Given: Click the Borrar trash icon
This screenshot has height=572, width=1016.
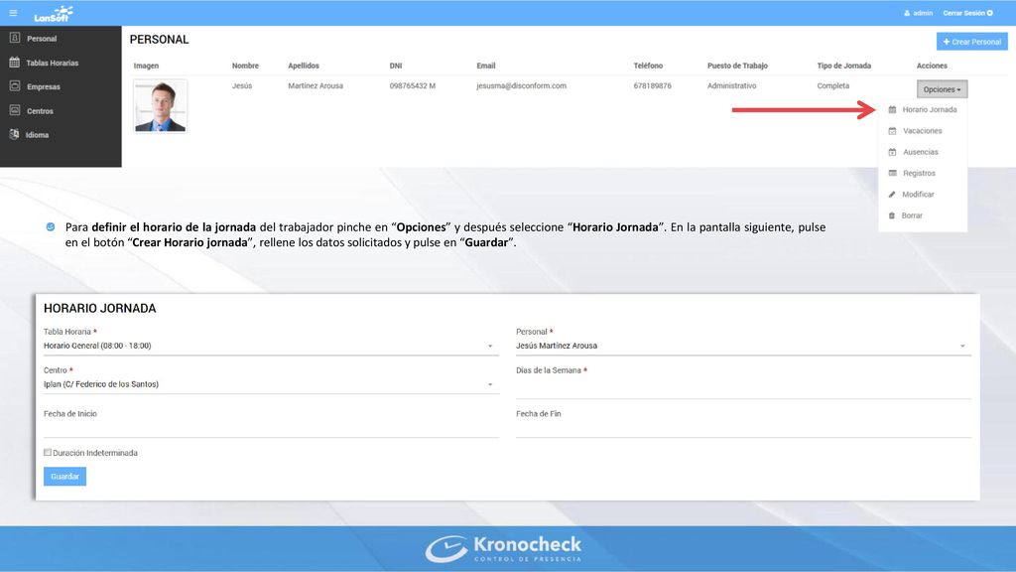Looking at the screenshot, I should [x=892, y=215].
